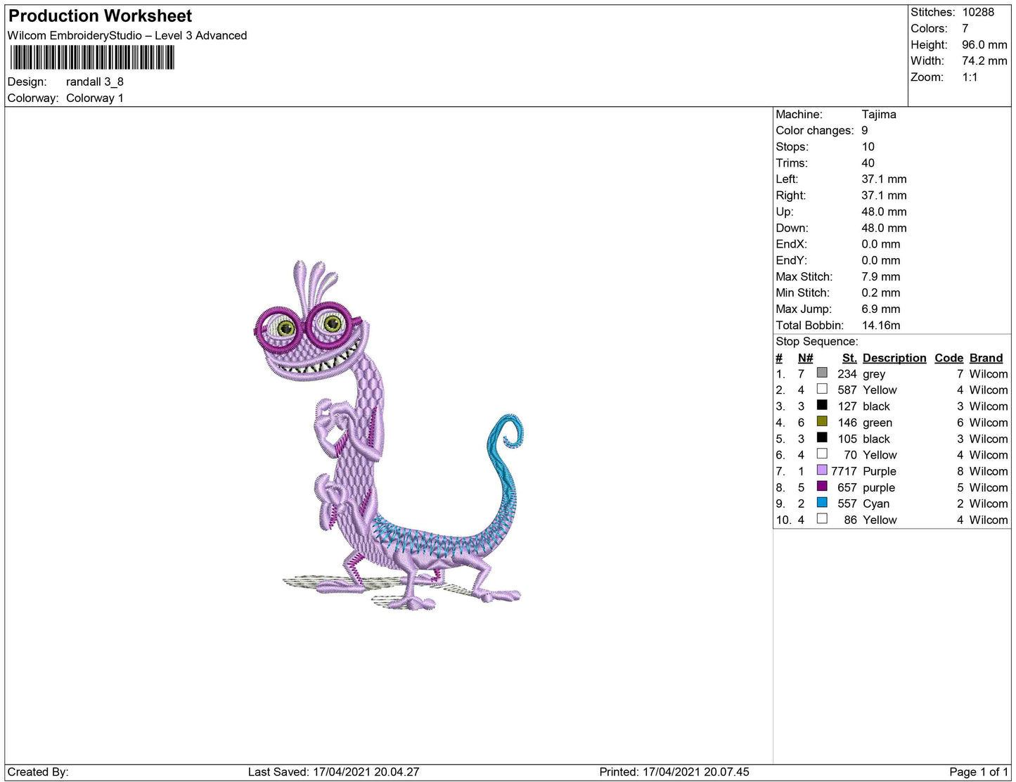Screen dimensions: 1016x782
Task: Select the zoom value "1:1"
Action: coord(970,77)
